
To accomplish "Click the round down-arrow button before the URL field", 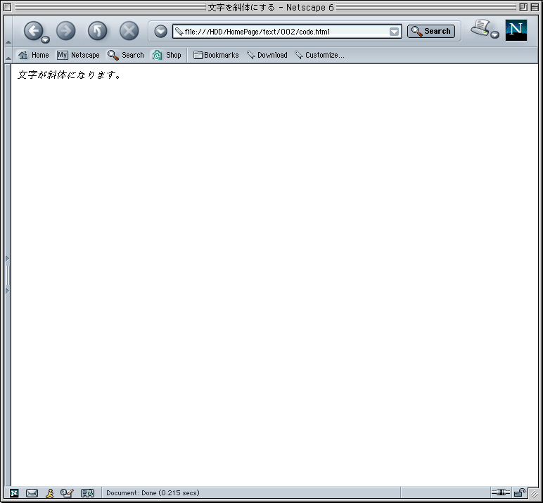I will click(x=160, y=32).
